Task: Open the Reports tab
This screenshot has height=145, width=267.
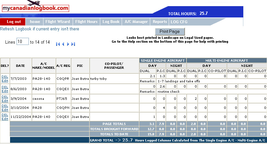Action: tap(160, 22)
